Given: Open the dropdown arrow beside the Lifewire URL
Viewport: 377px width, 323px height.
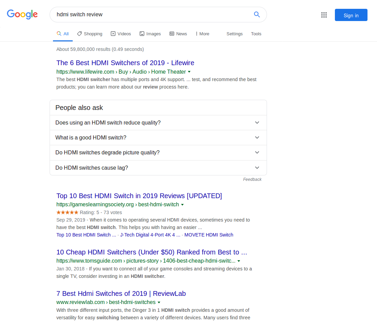Looking at the screenshot, I should coord(189,72).
